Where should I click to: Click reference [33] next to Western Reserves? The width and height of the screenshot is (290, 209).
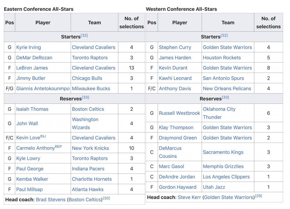pyautogui.click(x=225, y=97)
